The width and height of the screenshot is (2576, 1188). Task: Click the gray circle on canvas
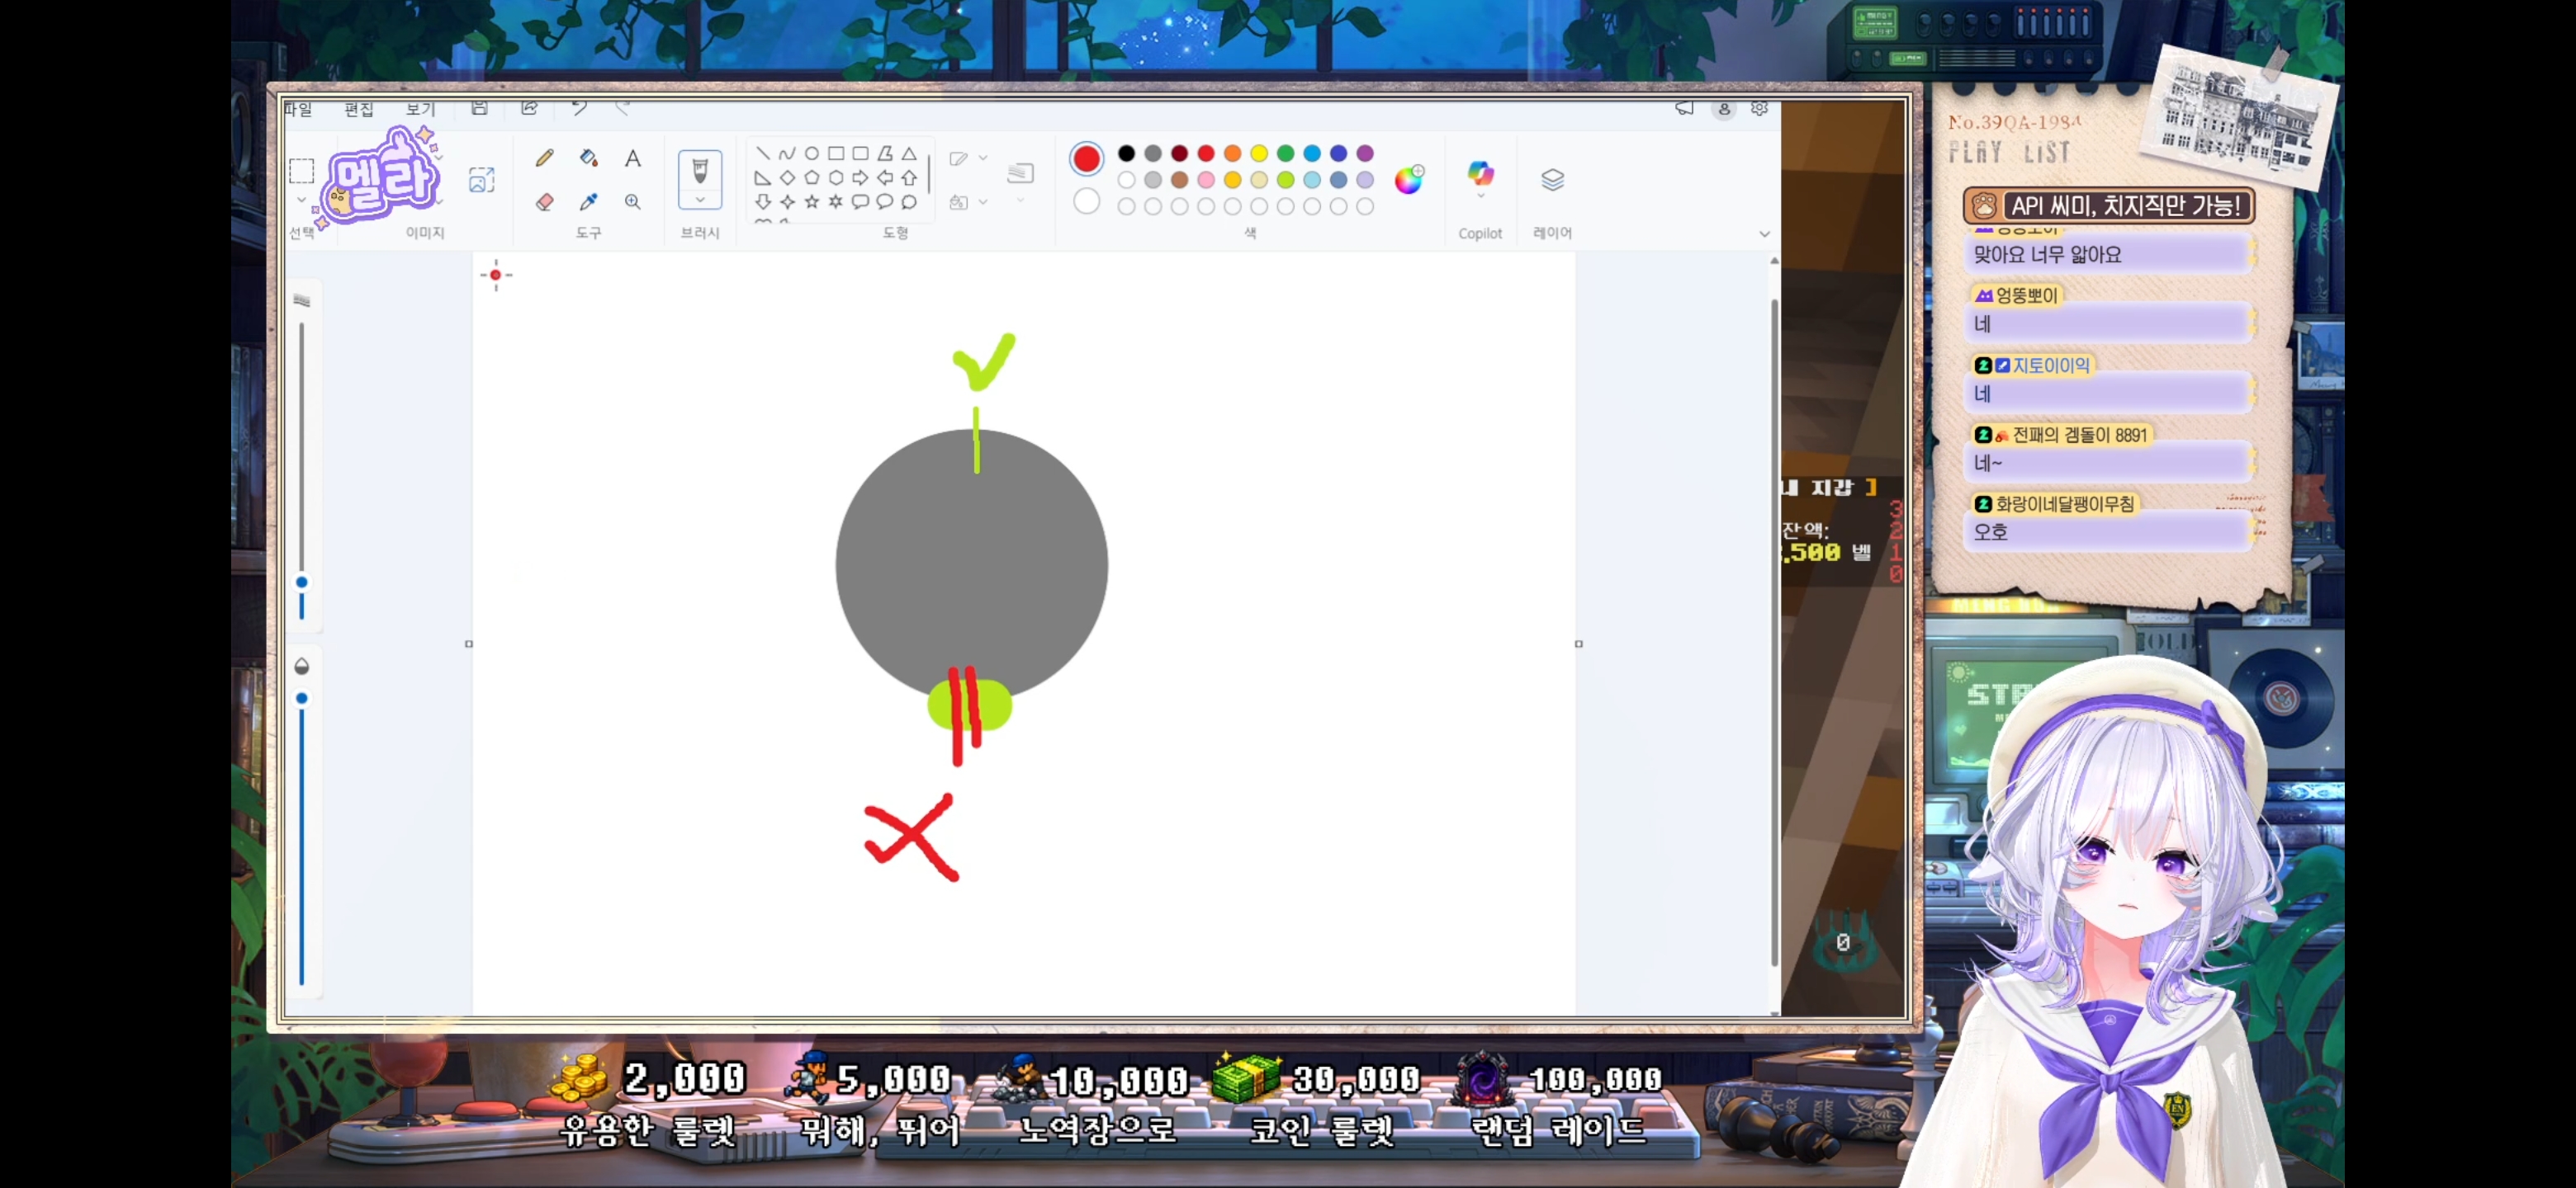coord(971,563)
